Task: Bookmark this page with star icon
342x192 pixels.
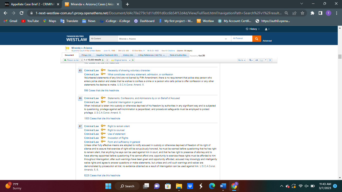Action: click(x=302, y=13)
